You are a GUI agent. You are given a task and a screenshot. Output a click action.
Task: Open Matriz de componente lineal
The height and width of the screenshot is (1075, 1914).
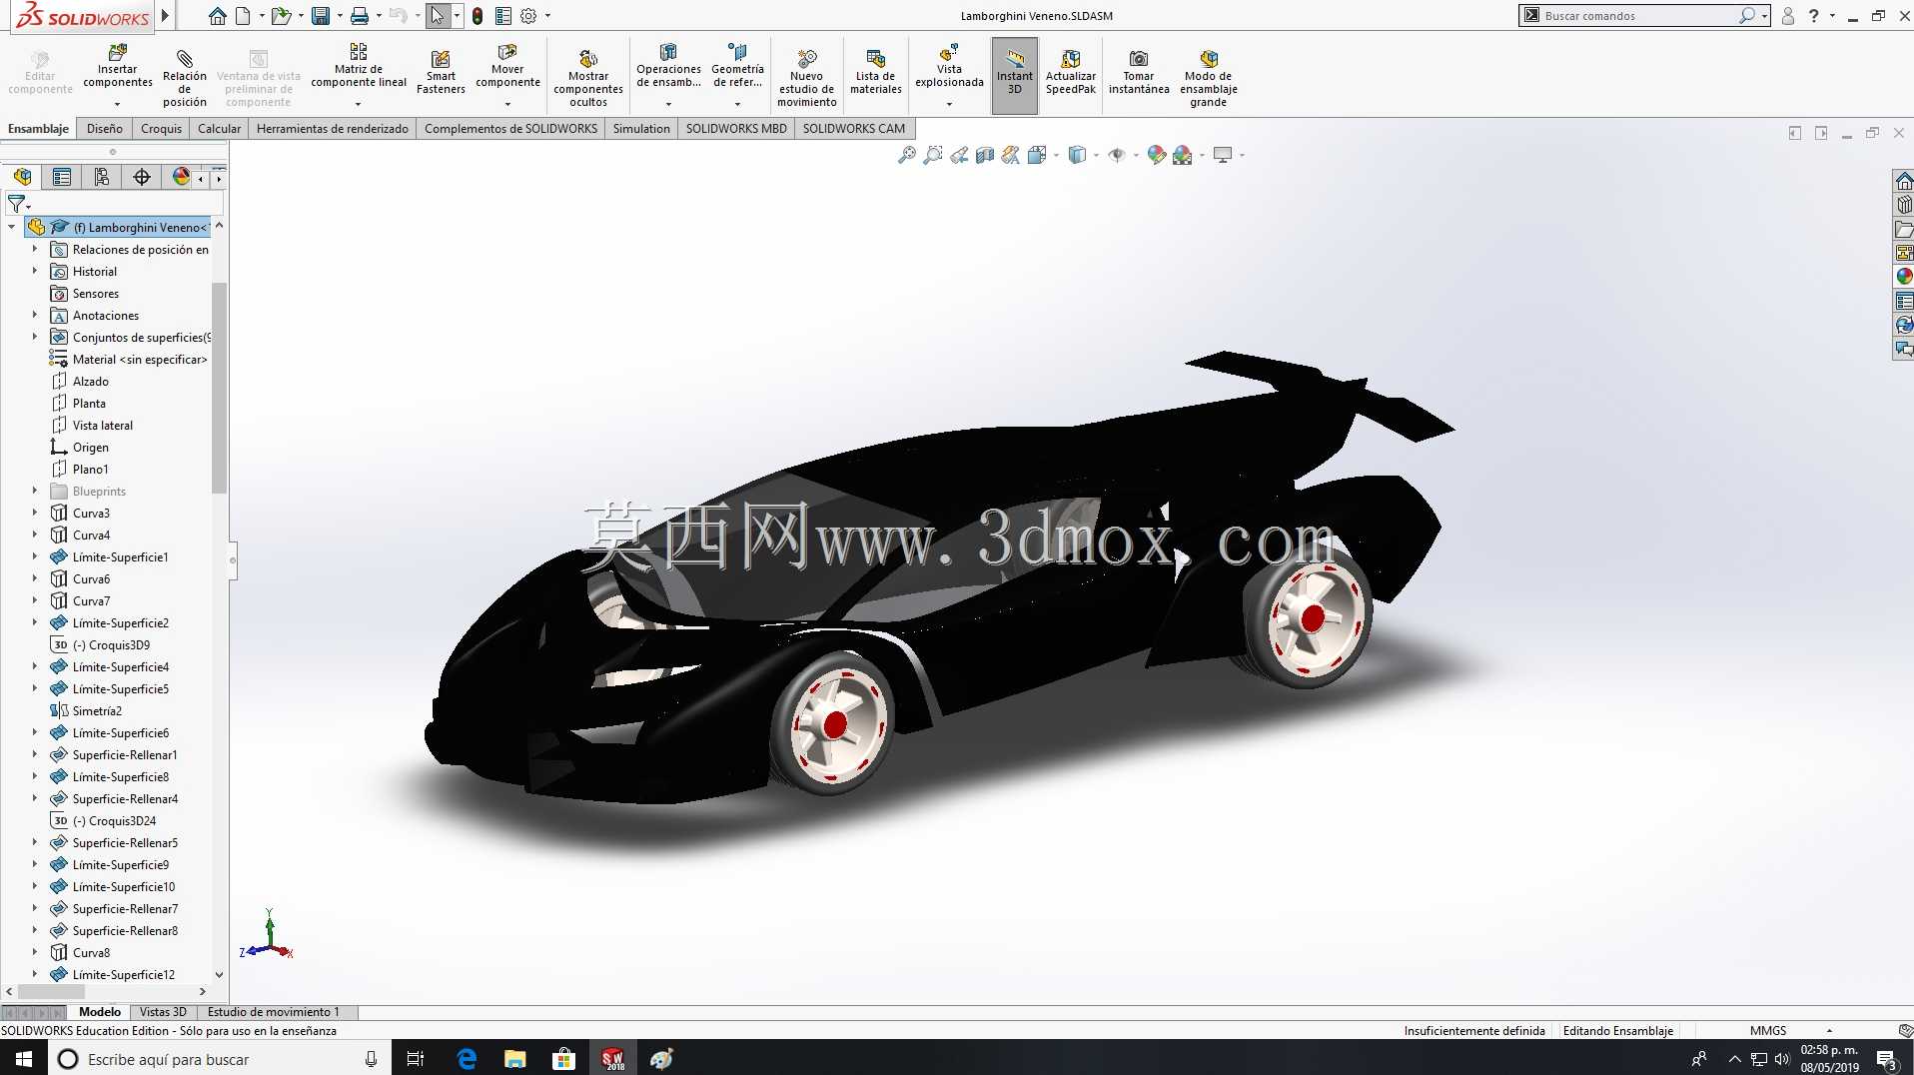(x=359, y=68)
